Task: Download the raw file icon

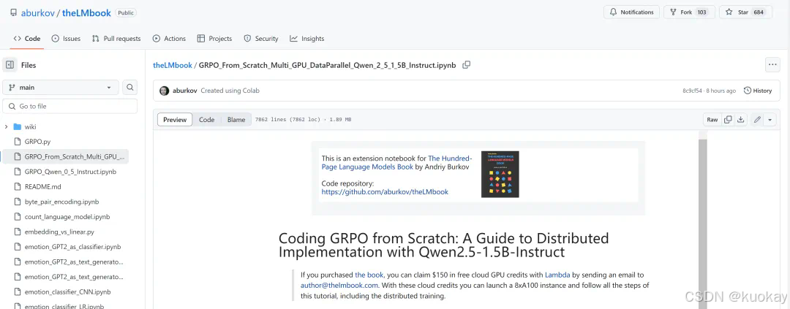Action: coord(740,120)
